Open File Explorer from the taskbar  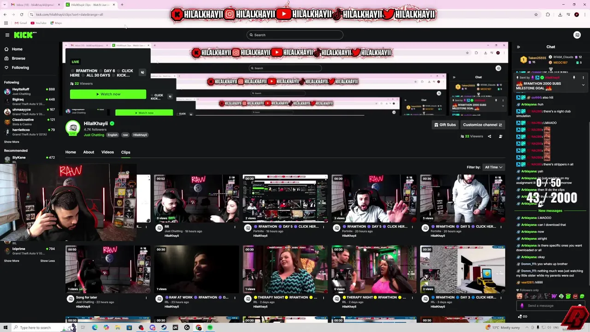click(x=118, y=327)
